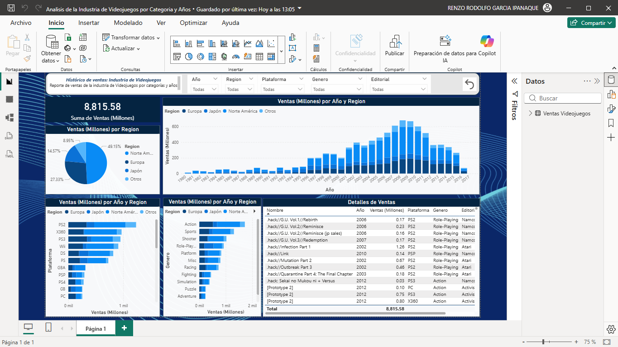The height and width of the screenshot is (347, 618).
Task: Expand the Ventas Videojuegos table
Action: 530,114
